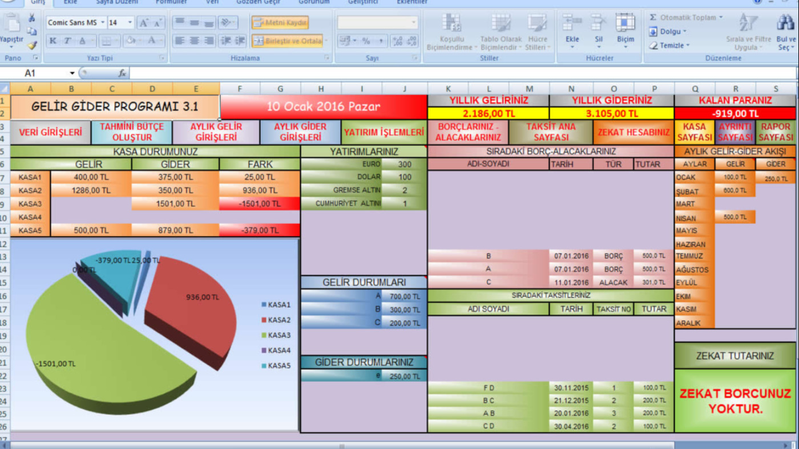799x449 pixels.
Task: Switch to the Geliştirici tab
Action: click(363, 2)
